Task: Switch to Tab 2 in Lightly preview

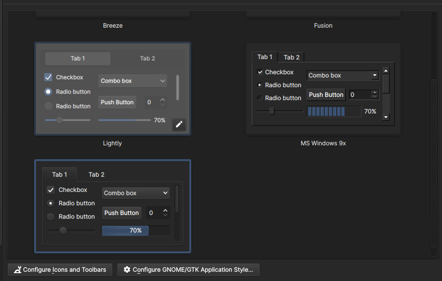Action: [x=147, y=59]
